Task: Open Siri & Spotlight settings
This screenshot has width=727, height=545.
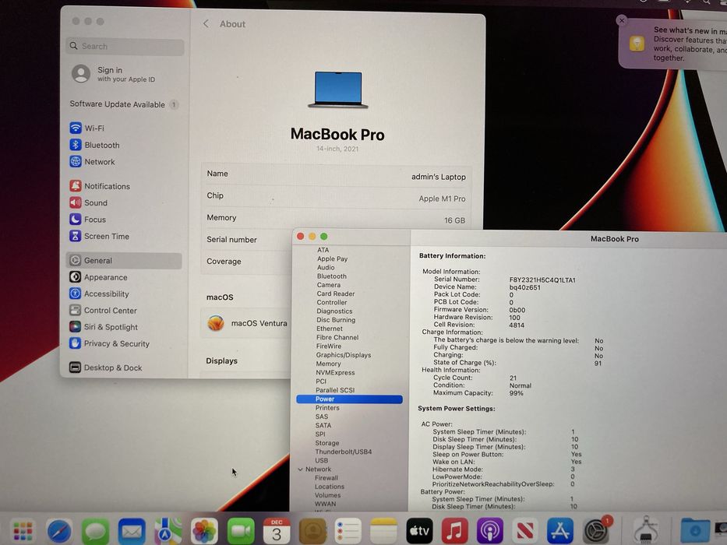Action: [x=104, y=327]
